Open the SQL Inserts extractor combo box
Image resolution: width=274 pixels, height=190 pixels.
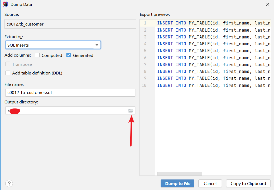tap(53, 45)
